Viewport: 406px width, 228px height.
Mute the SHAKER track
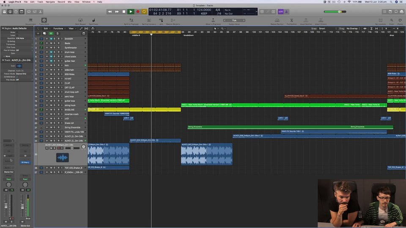click(51, 39)
